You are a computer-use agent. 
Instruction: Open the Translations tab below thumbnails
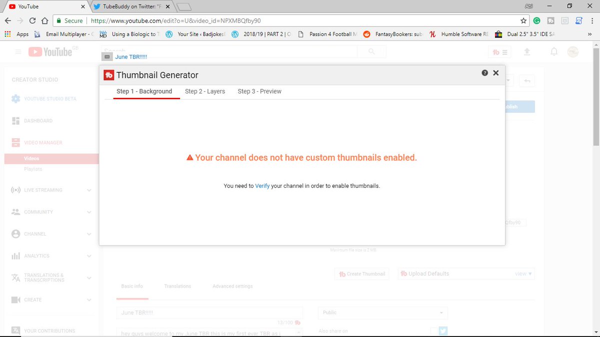point(177,286)
